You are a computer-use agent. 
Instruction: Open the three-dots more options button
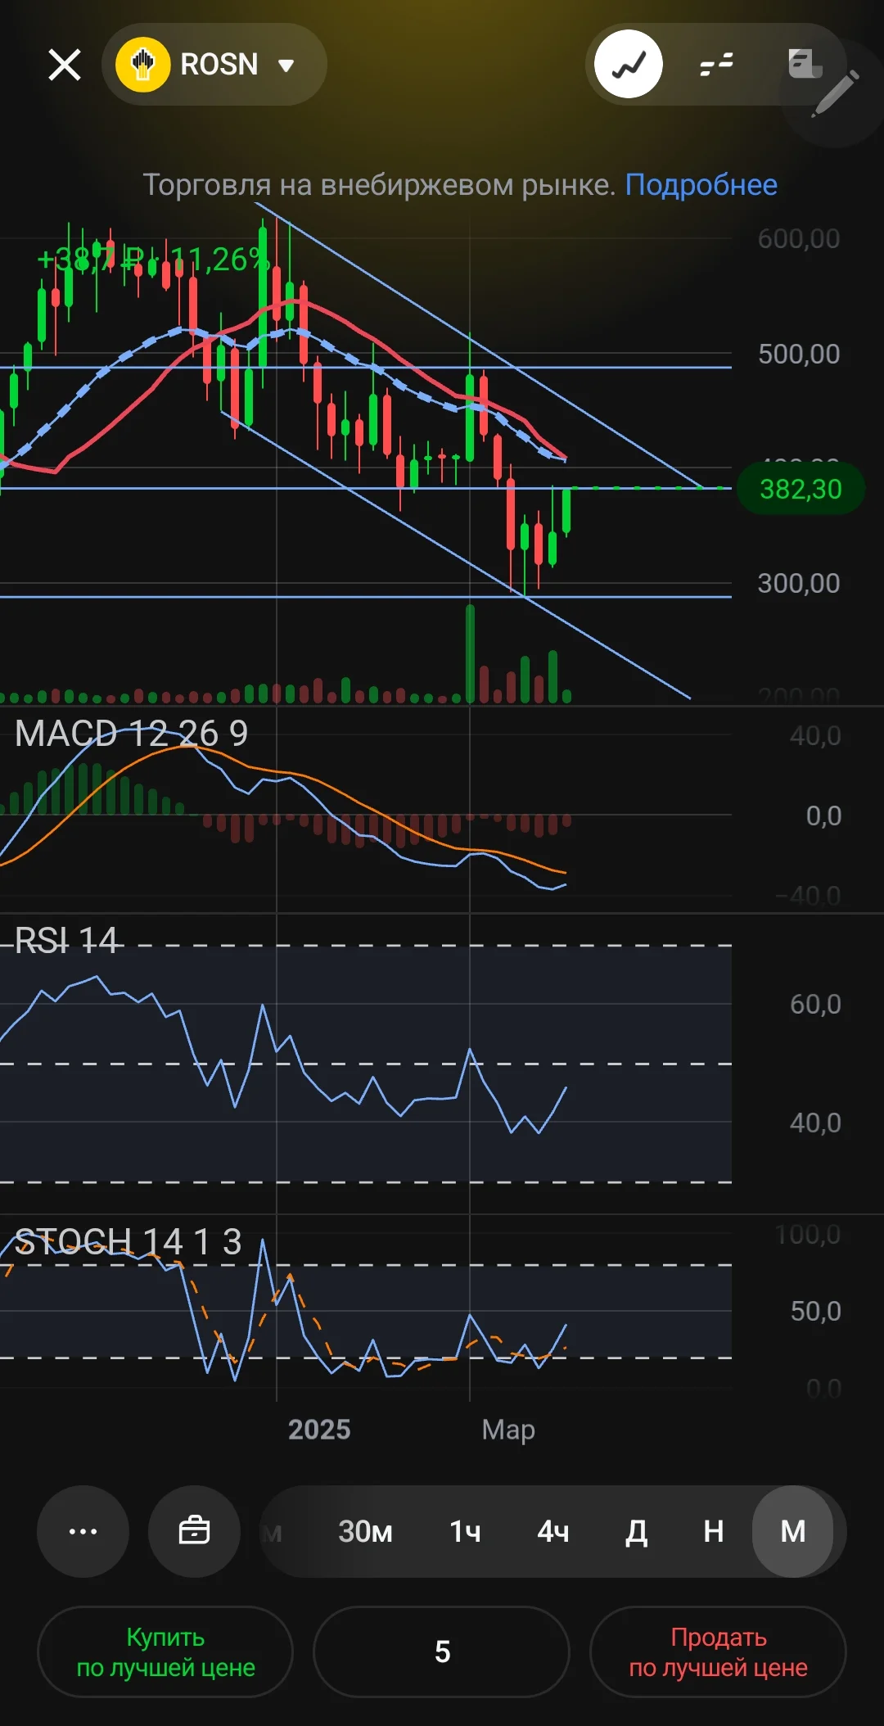[83, 1531]
